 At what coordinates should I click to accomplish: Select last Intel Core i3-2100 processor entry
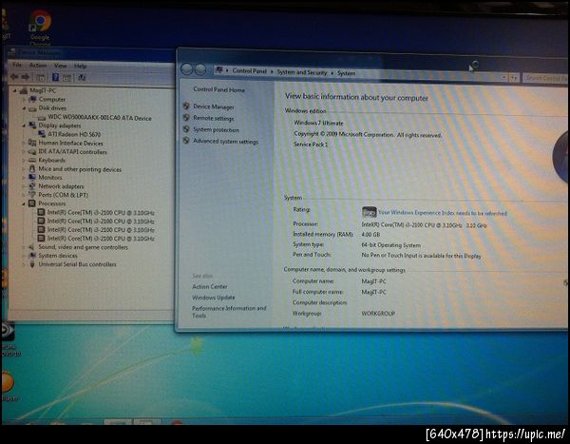tap(101, 239)
